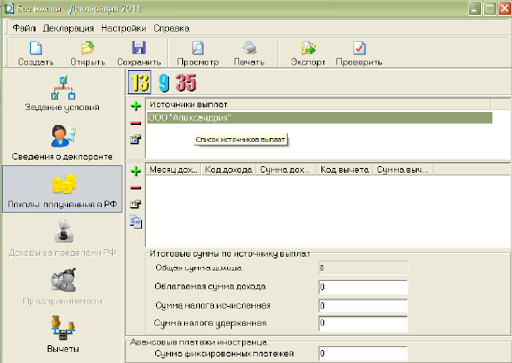Click the Источники выплат column header
The width and height of the screenshot is (512, 363).
(319, 105)
